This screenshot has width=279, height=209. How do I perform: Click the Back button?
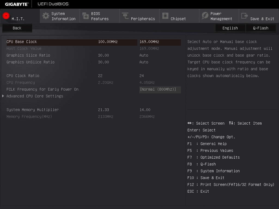[x=17, y=28]
